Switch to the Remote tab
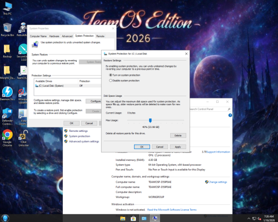The height and width of the screenshot is (222, 278). click(100, 36)
